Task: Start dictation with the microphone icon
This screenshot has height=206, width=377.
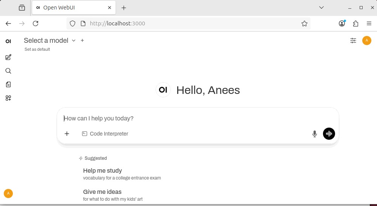Action: [x=314, y=134]
